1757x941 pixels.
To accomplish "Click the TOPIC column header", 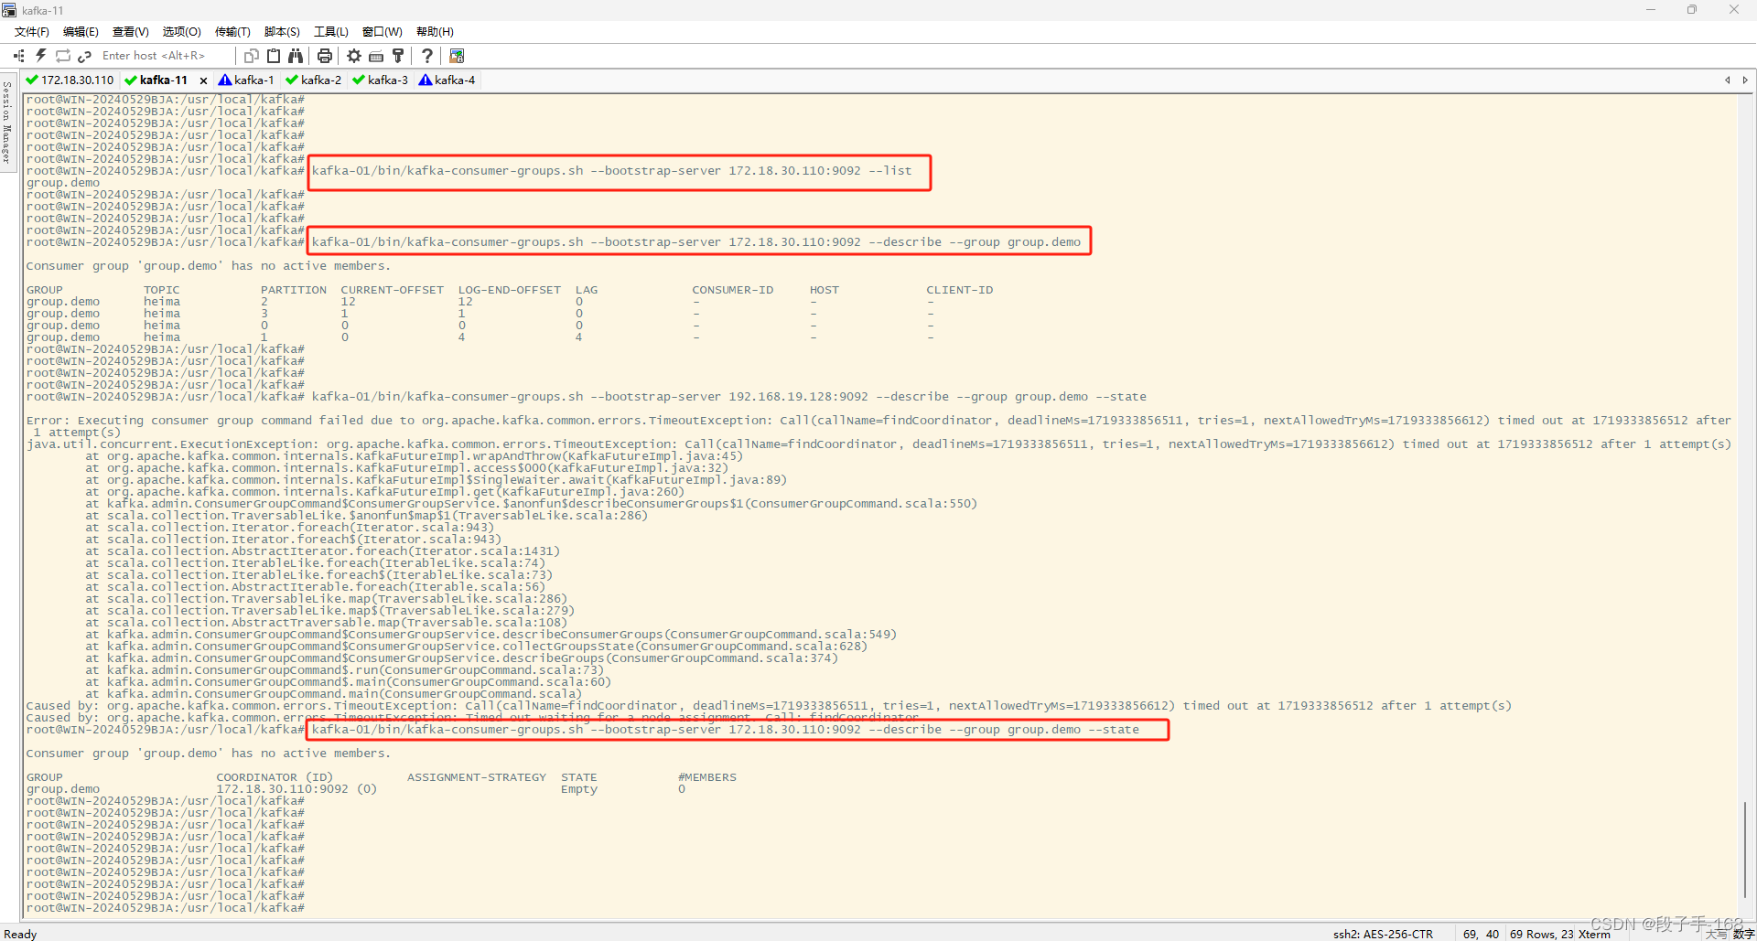I will pos(162,290).
